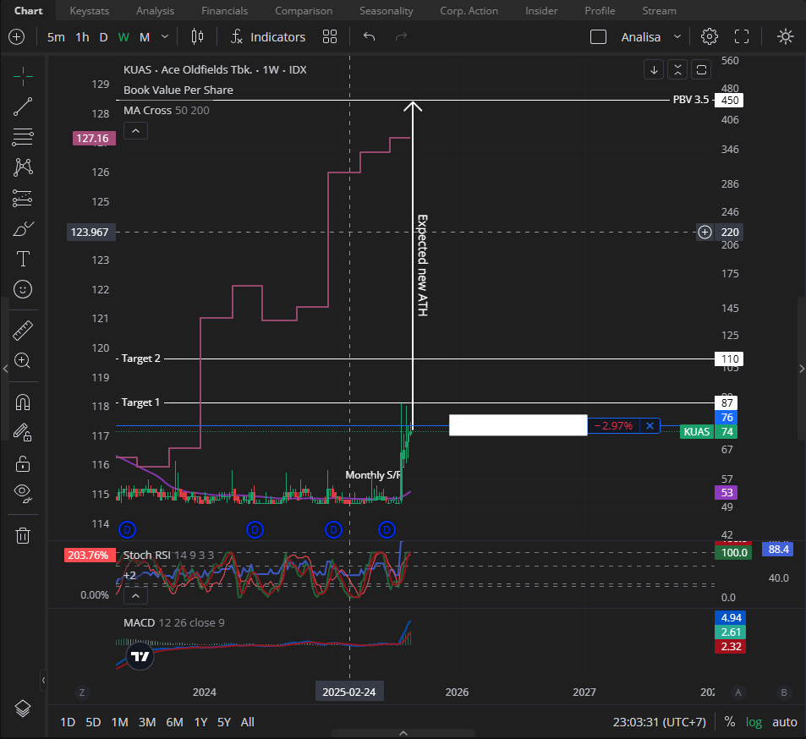
Task: Collapse the indicator legend chevron under MA Cross
Action: pos(135,131)
